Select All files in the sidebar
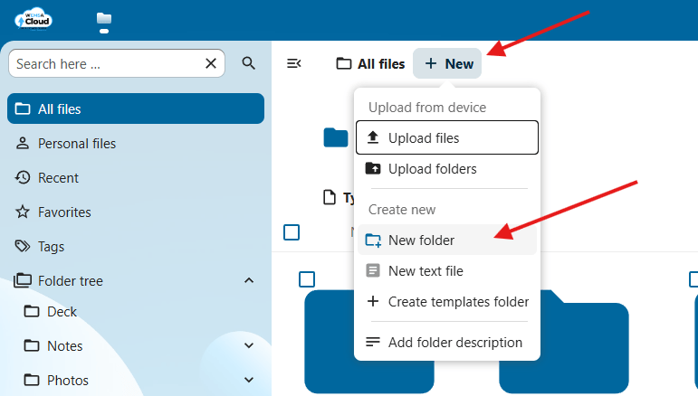Image resolution: width=698 pixels, height=396 pixels. [136, 108]
